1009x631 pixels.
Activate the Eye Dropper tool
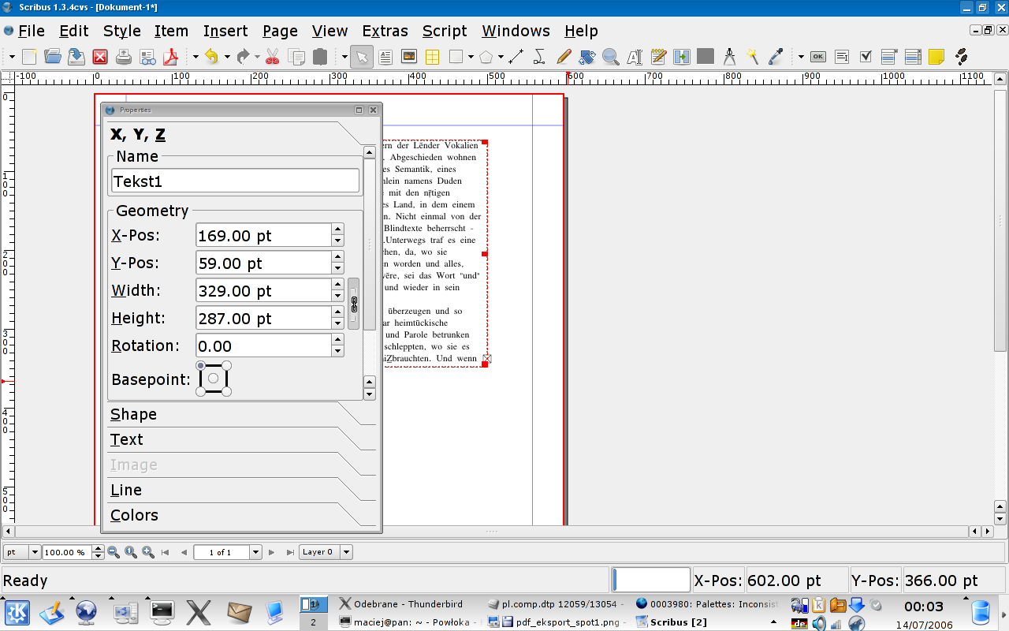pos(776,57)
